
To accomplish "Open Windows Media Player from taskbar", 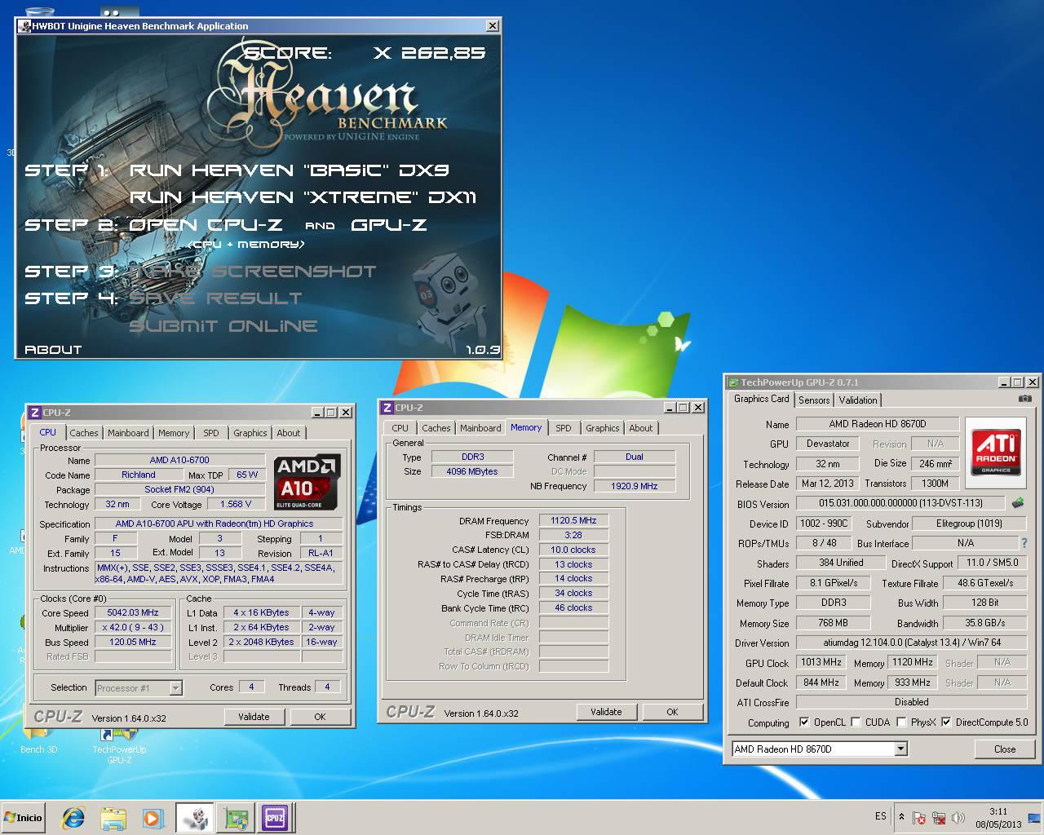I will click(153, 818).
